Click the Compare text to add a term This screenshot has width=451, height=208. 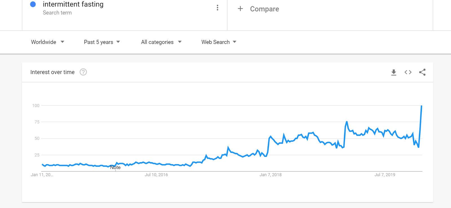point(264,9)
